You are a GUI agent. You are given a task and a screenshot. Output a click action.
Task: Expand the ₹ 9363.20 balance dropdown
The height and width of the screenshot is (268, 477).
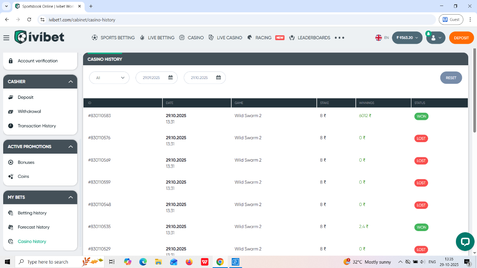click(x=407, y=38)
